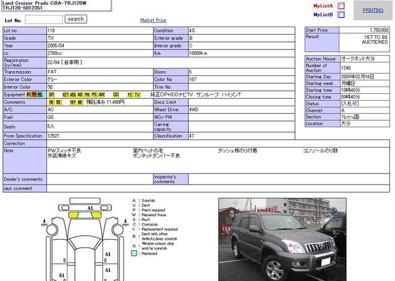
Task: Click the Number of Auction value 1246
Action: 346,68
